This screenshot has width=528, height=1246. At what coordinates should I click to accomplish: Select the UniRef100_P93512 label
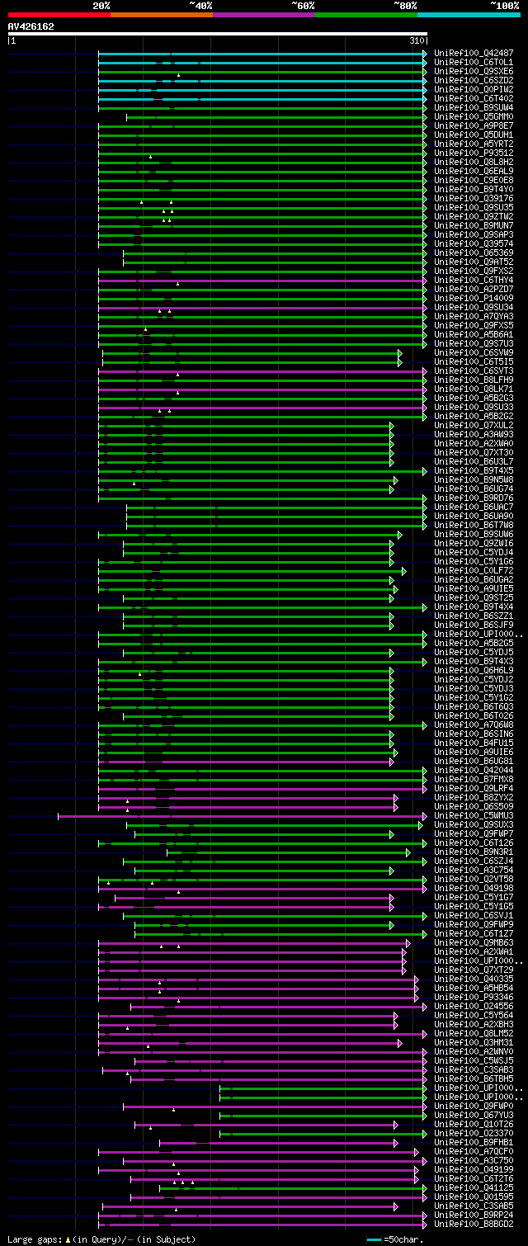point(474,153)
